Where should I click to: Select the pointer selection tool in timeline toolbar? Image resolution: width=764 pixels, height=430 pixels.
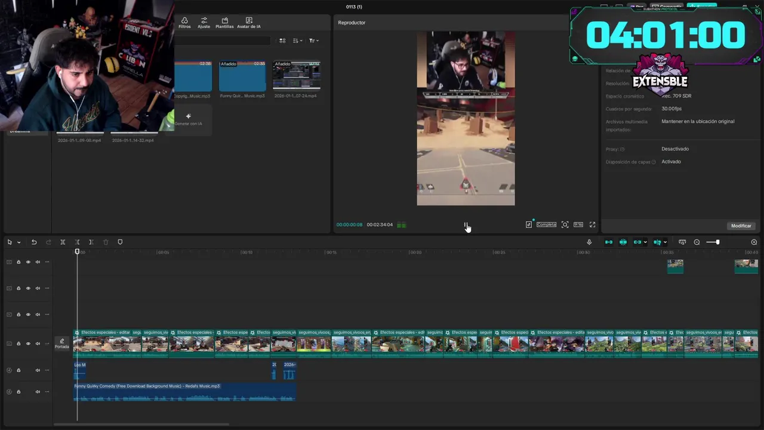click(x=10, y=242)
